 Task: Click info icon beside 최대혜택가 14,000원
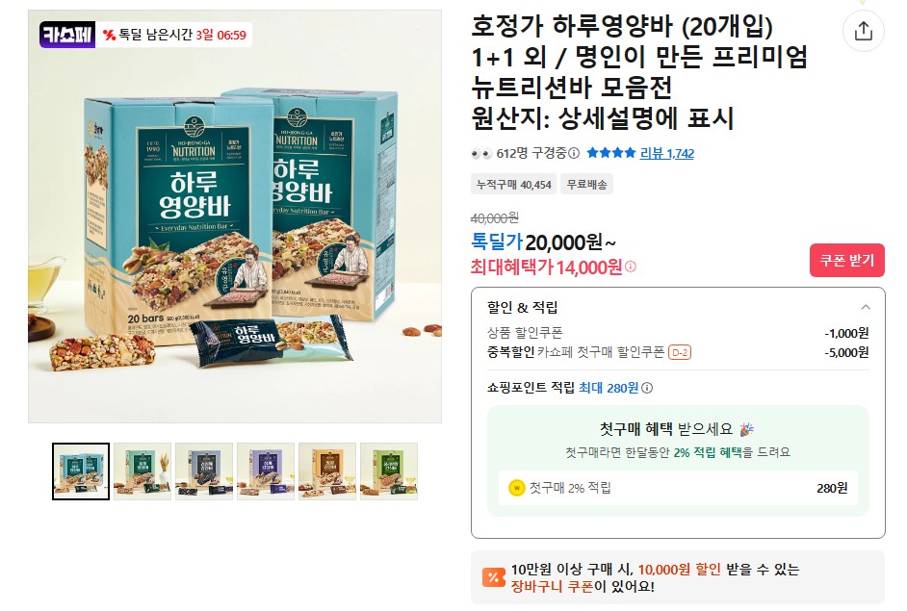point(630,267)
